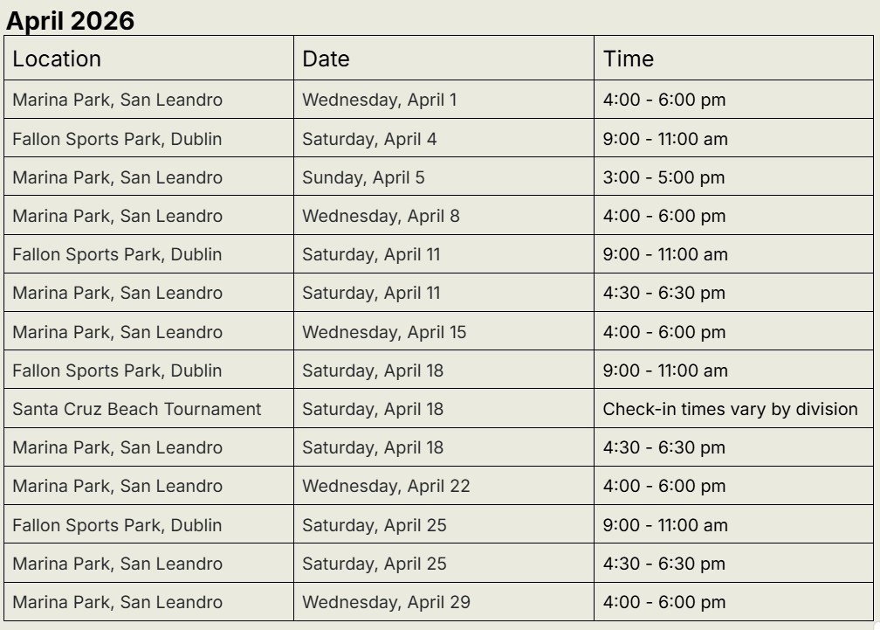Click the Wednesday, April 8 date cell
This screenshot has width=880, height=630.
[381, 216]
